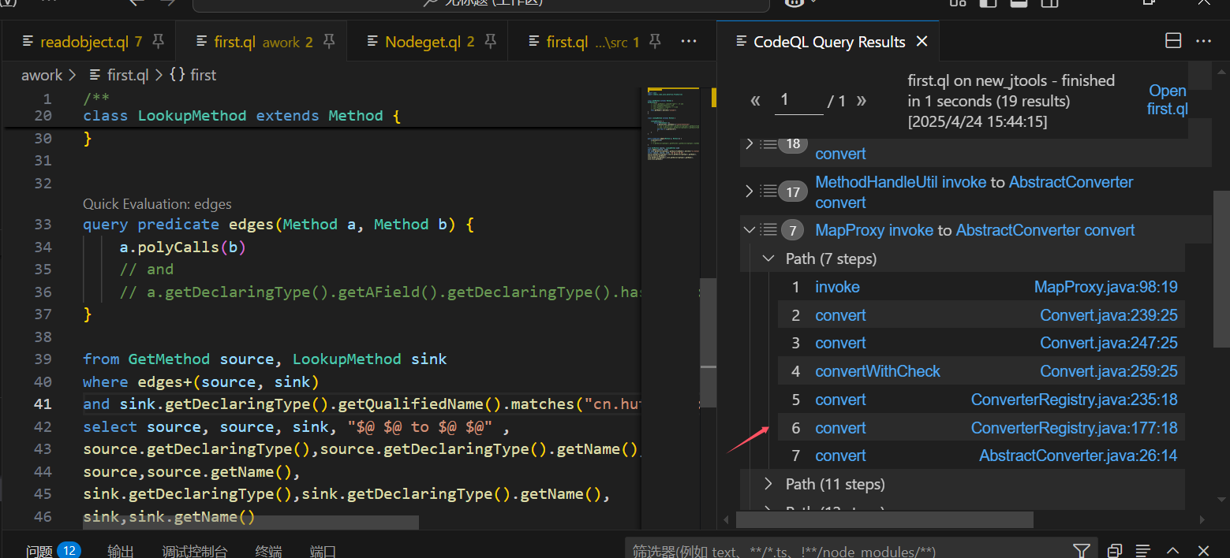Open the Terminal (终端) panel tab
Image resolution: width=1230 pixels, height=558 pixels.
tap(268, 551)
